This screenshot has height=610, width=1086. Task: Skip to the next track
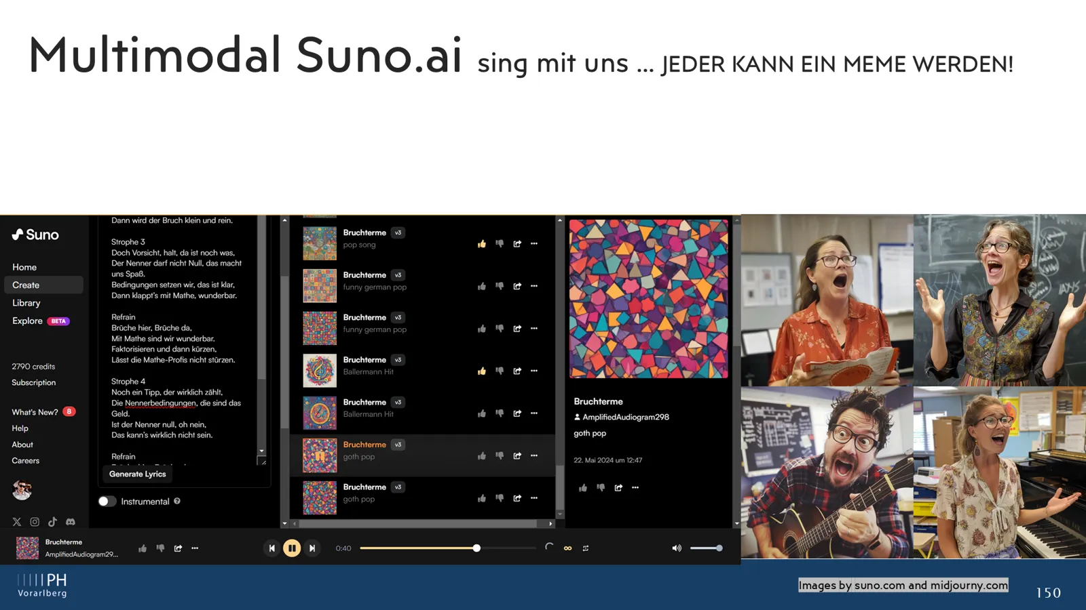coord(312,548)
